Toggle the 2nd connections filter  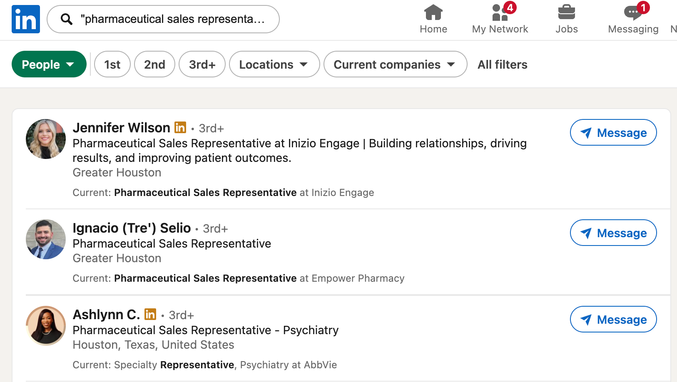(x=154, y=64)
